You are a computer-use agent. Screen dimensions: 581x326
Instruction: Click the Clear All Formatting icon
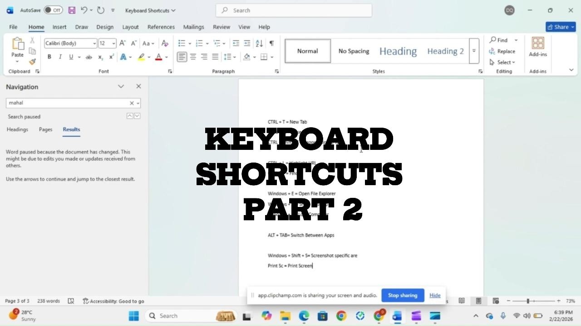(165, 43)
